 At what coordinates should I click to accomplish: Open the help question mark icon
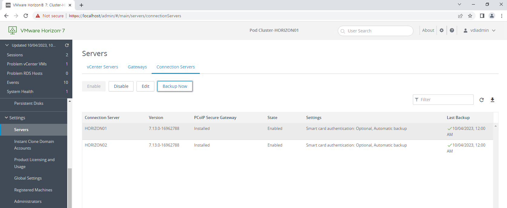point(452,30)
